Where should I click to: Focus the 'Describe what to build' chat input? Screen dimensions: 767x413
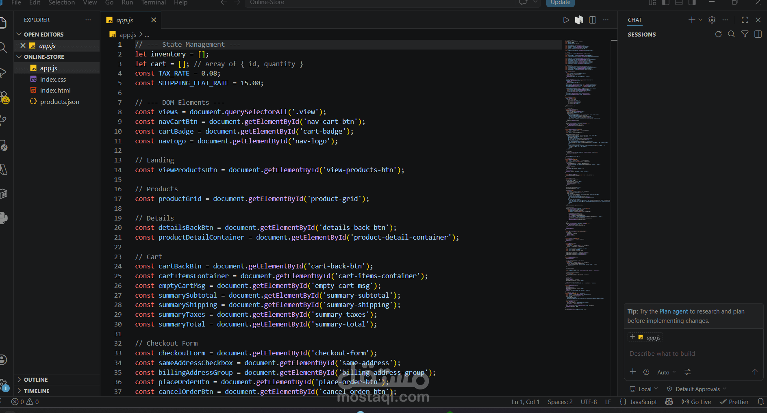pos(693,354)
